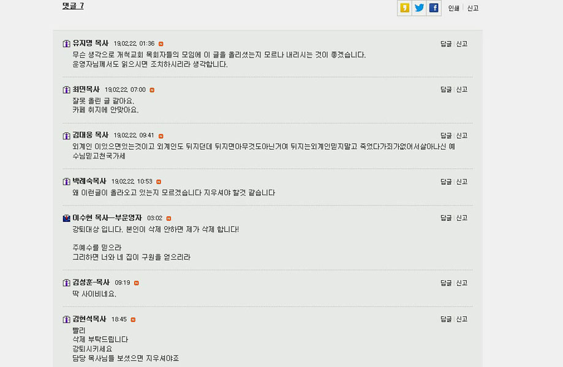Reply to 김대웅 목사's comment via 답글
The width and height of the screenshot is (563, 367).
(446, 135)
